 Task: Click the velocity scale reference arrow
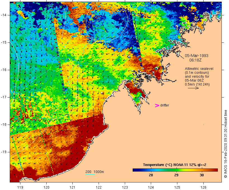point(193,88)
